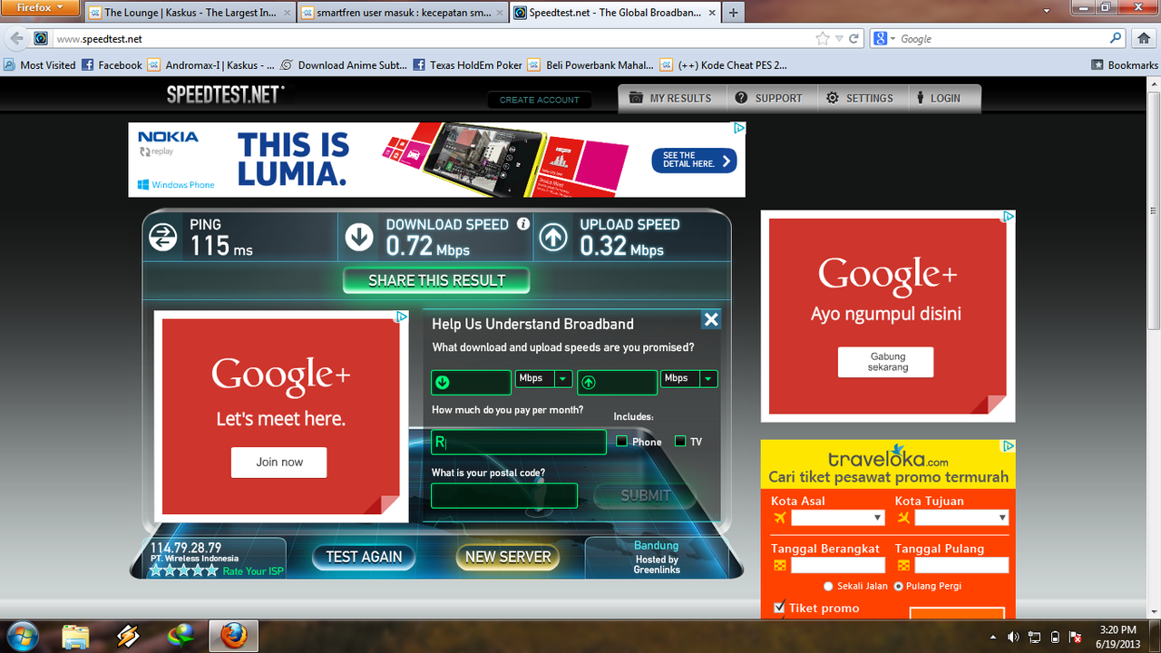Open Windows Start menu orb

pos(22,635)
